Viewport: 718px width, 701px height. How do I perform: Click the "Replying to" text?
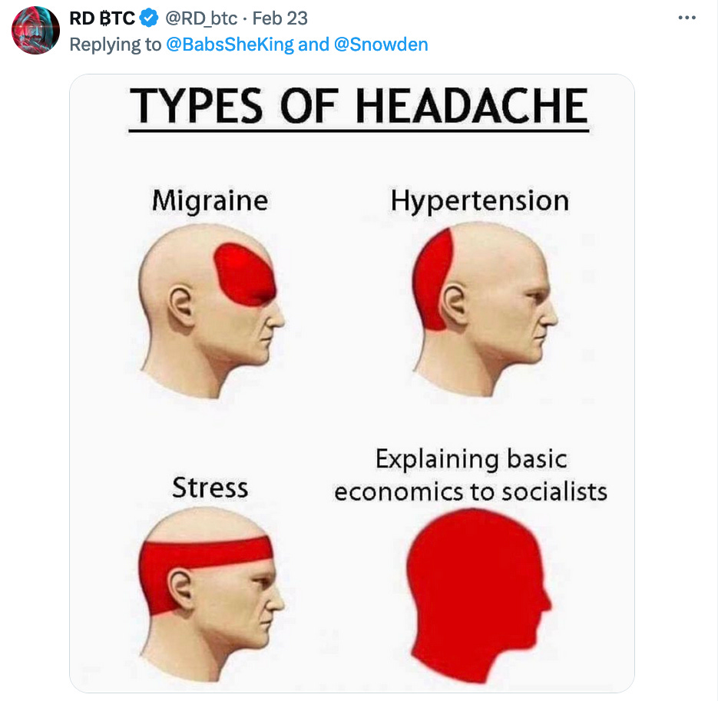pyautogui.click(x=115, y=45)
